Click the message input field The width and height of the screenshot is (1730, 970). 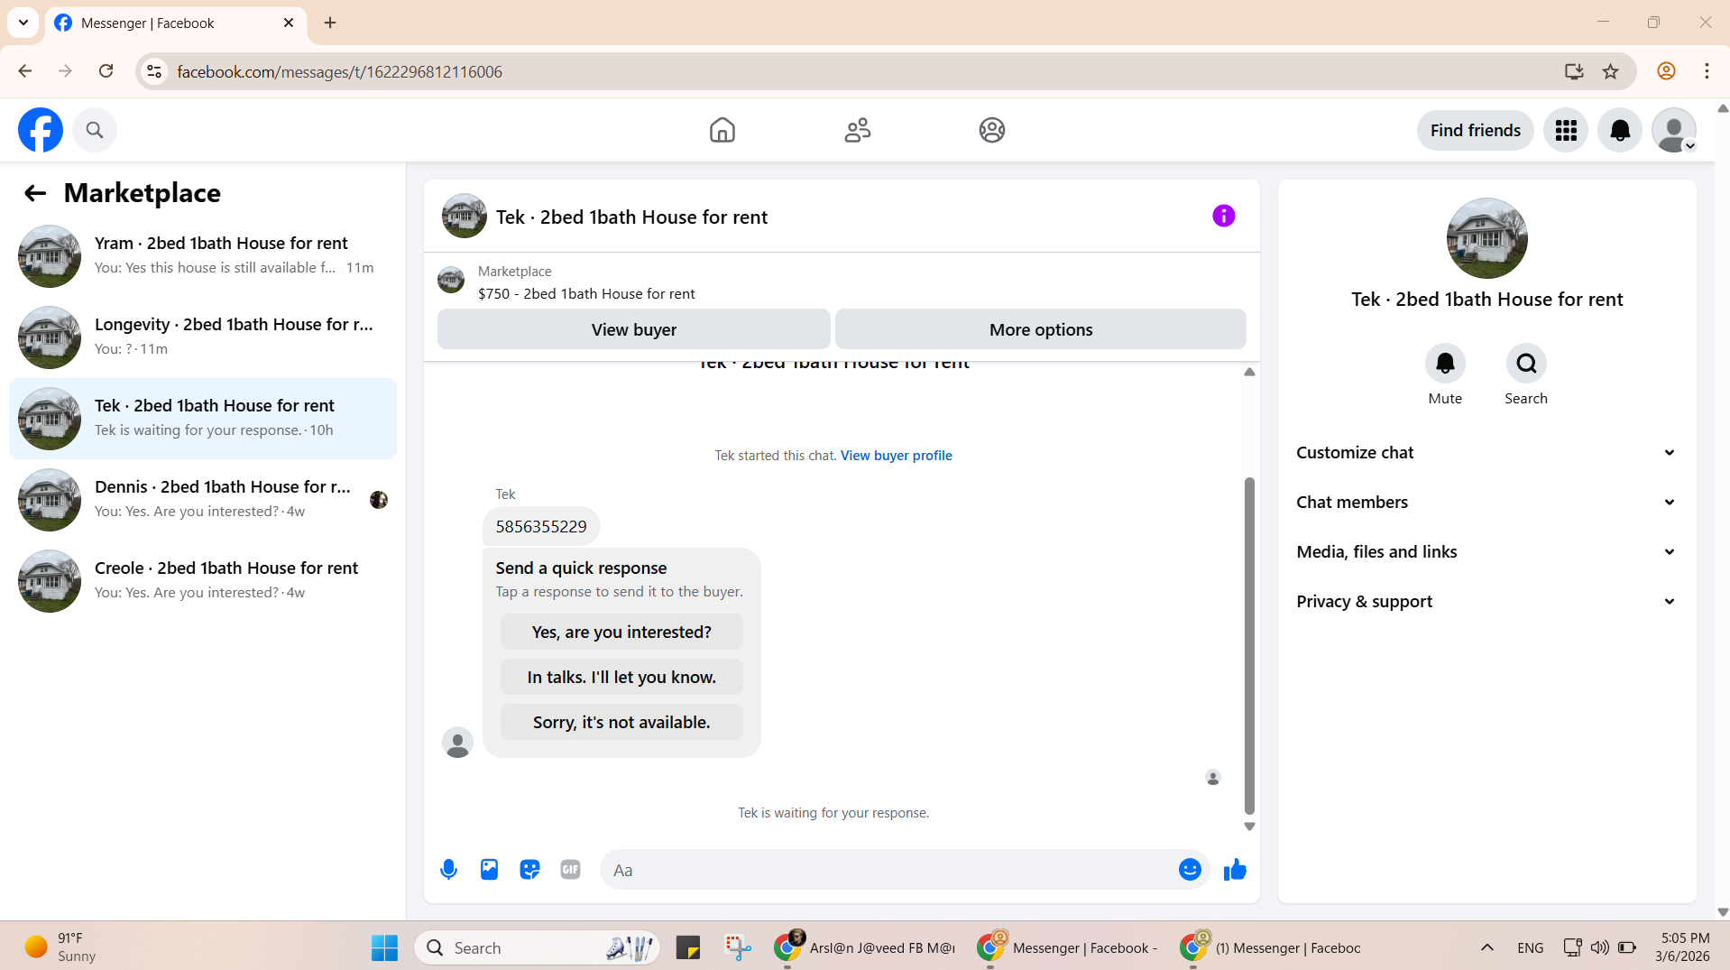tap(888, 870)
